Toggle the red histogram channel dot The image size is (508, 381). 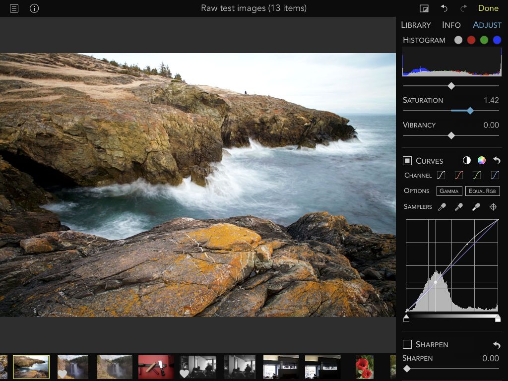(471, 40)
